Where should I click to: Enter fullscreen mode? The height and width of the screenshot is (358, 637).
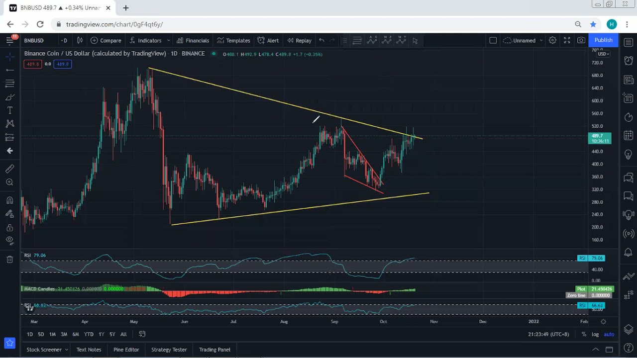(567, 40)
